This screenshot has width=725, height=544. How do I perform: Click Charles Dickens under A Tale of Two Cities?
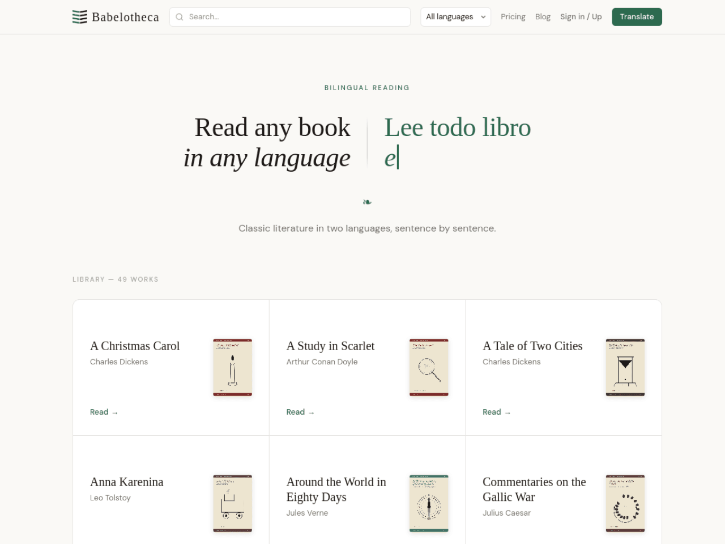pyautogui.click(x=511, y=362)
